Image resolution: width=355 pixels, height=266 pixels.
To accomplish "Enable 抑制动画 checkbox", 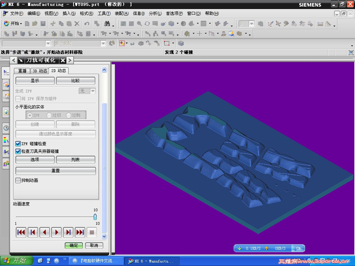I will (x=18, y=180).
